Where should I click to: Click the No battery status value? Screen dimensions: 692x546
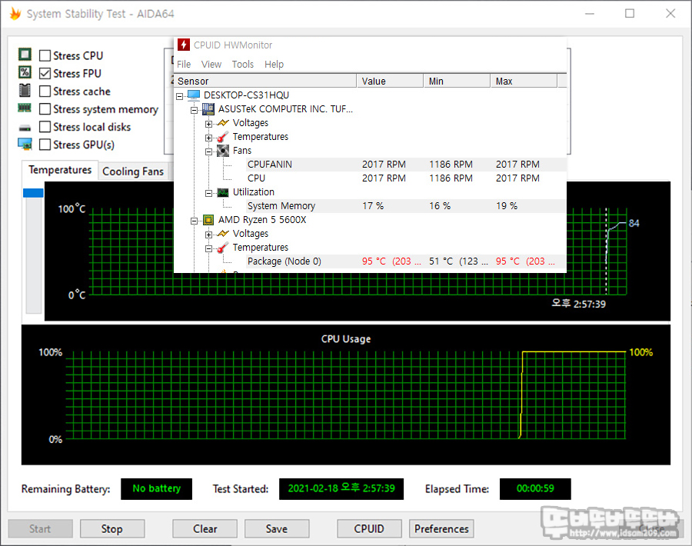[157, 488]
